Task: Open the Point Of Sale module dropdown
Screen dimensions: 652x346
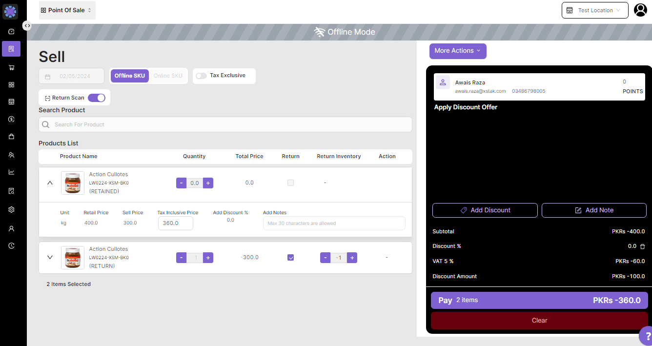Action: tap(67, 10)
